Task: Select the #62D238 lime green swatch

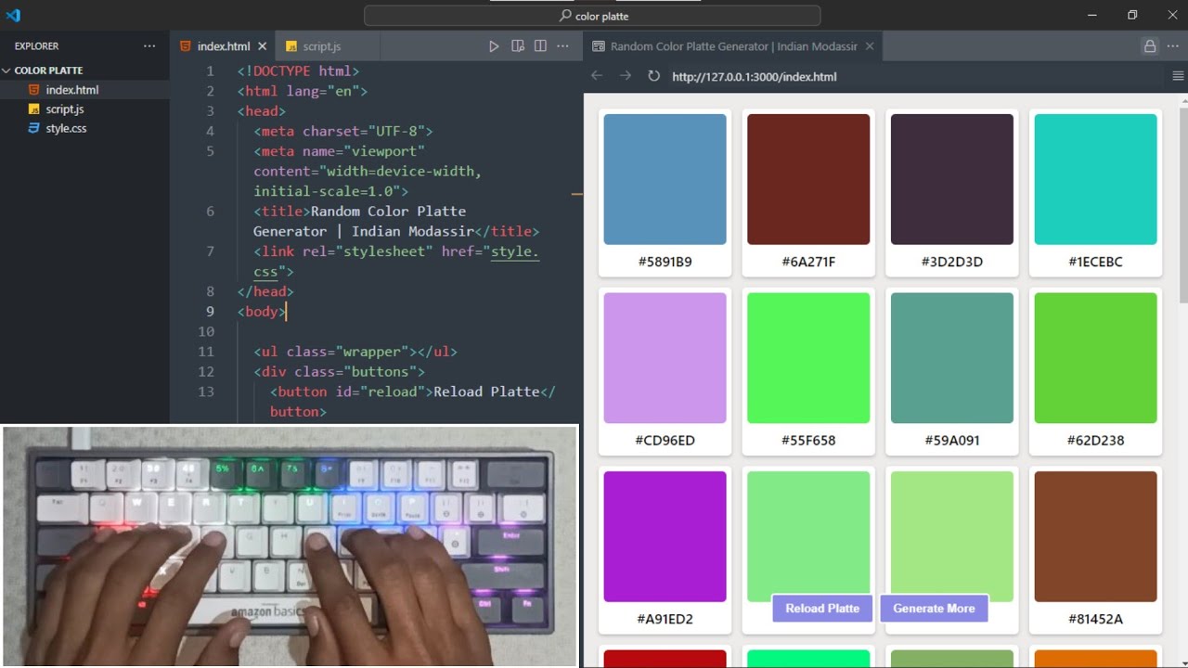Action: coord(1095,358)
